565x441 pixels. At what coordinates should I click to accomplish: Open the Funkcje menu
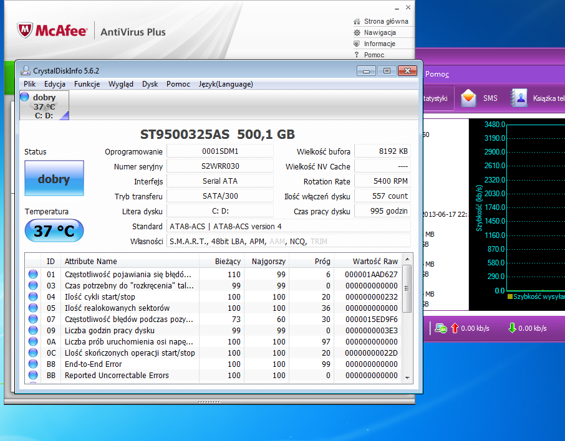tap(87, 84)
